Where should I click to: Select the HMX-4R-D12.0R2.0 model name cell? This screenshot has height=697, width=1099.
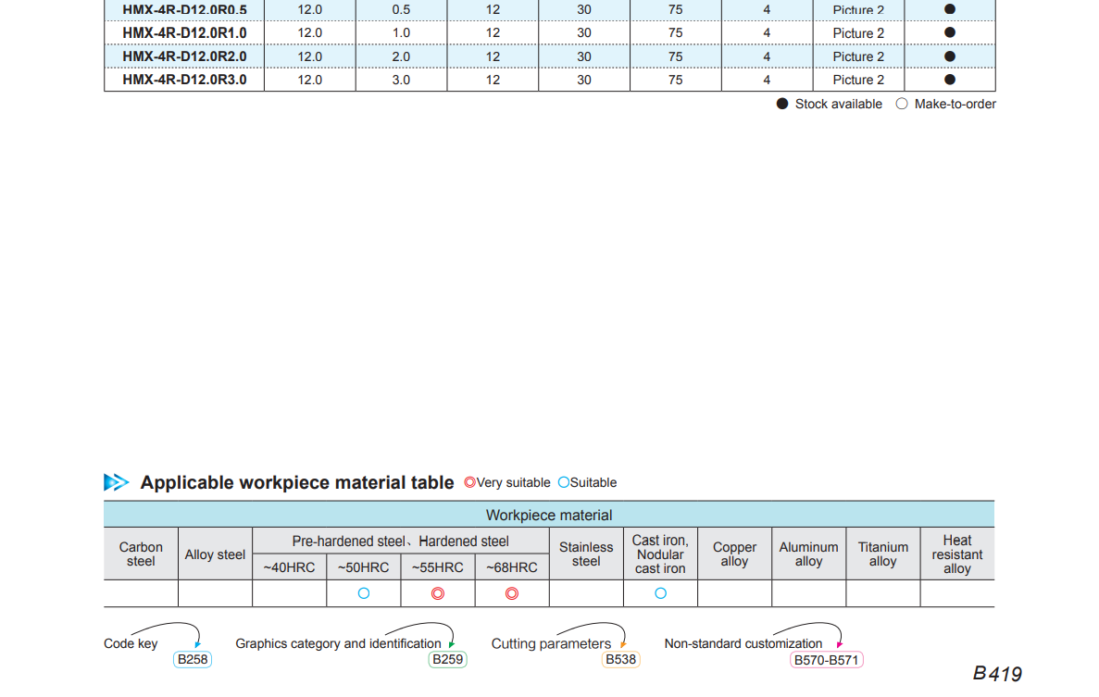184,56
